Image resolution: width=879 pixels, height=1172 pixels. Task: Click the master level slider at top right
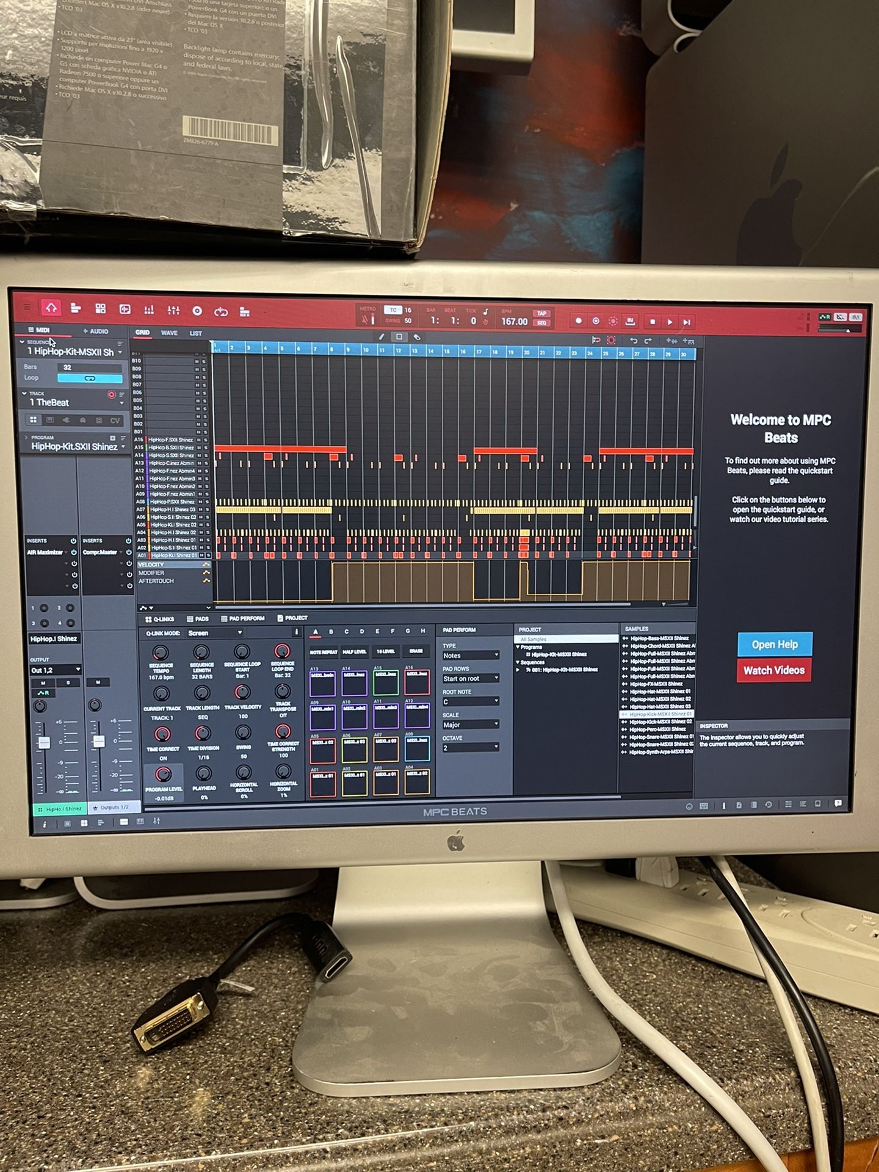[841, 330]
